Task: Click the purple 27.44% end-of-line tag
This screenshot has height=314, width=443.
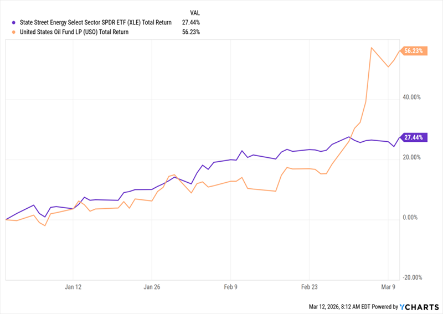Action: click(x=414, y=137)
